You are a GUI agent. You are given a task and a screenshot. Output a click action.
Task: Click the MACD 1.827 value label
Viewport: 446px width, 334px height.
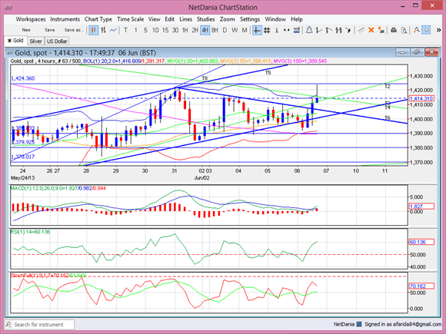coord(421,207)
